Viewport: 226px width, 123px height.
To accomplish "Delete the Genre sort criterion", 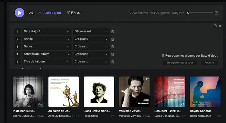I will point(113,47).
